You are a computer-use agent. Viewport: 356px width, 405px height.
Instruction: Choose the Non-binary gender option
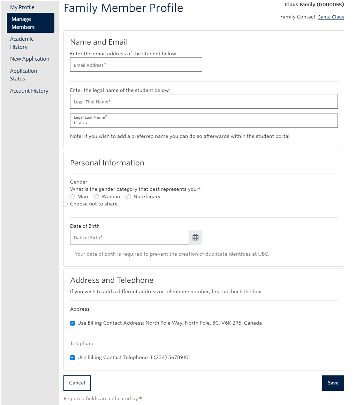pos(128,196)
